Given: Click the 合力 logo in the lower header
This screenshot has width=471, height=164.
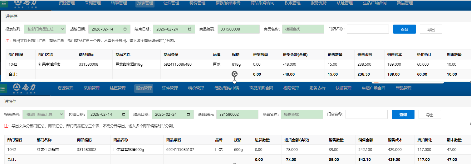Looking at the screenshot, I should [25, 88].
